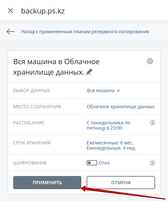The width and height of the screenshot is (168, 201).
Task: Toggle the encryption switch on
Action: tap(92, 163)
